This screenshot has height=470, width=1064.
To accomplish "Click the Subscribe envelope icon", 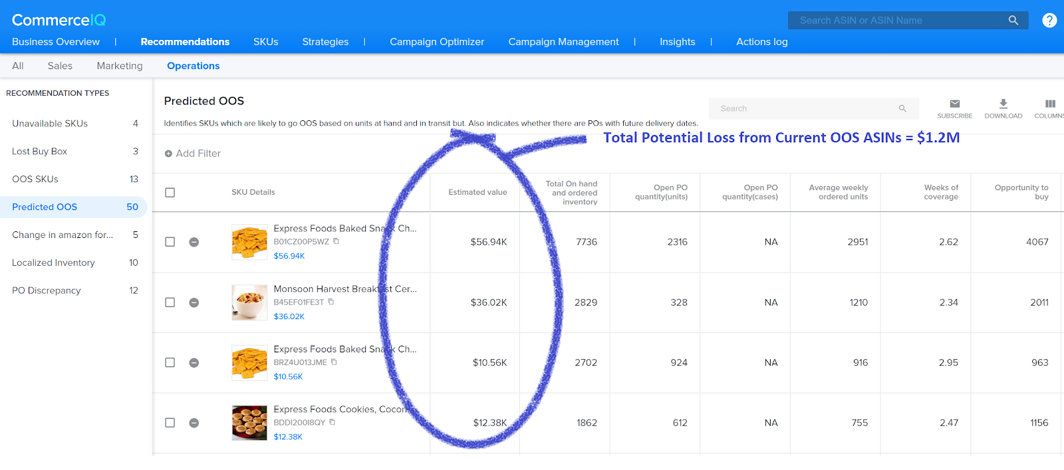I will pos(955,104).
